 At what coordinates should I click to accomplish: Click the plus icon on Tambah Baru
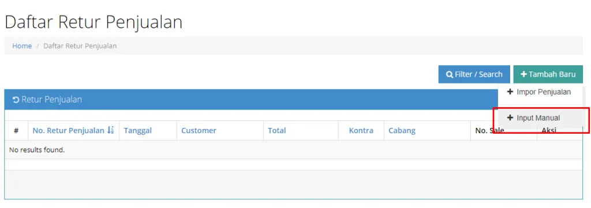(x=523, y=74)
